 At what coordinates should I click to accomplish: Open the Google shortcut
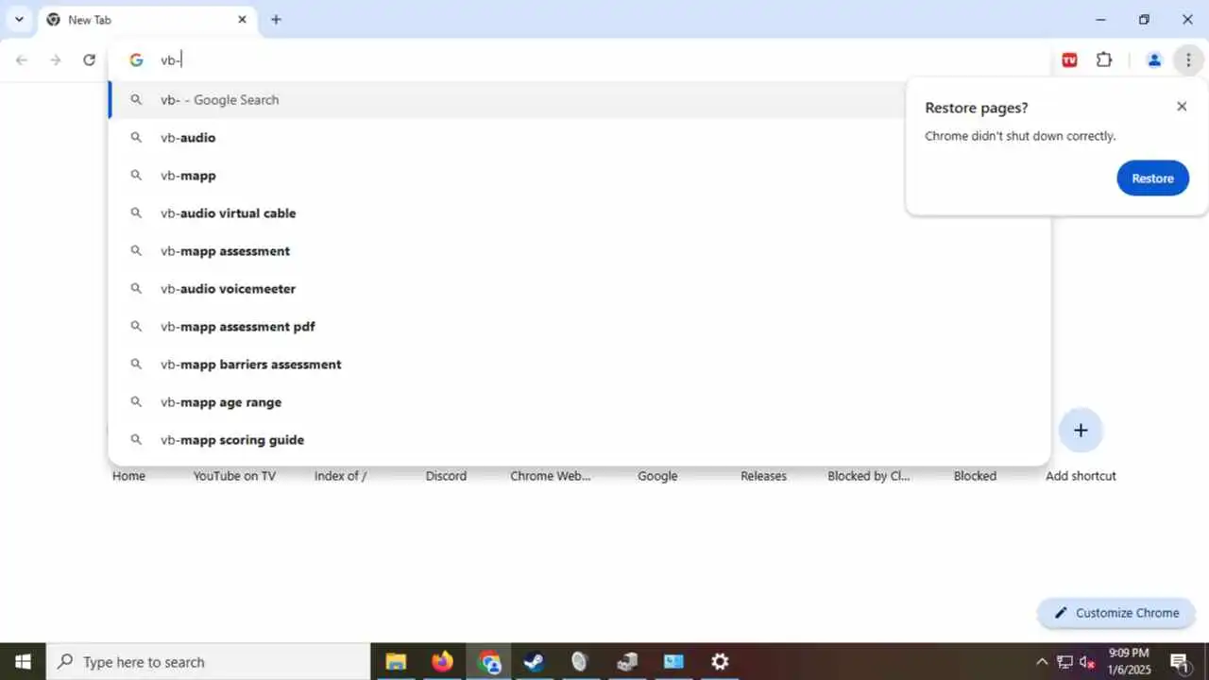tap(657, 476)
